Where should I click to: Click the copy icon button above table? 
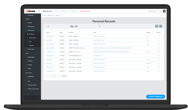click(x=161, y=26)
